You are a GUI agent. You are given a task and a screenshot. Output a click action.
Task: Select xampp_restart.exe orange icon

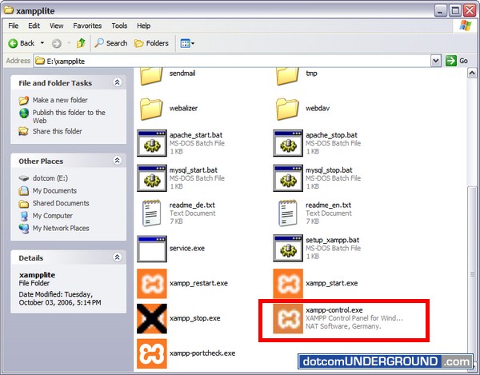[x=152, y=284]
